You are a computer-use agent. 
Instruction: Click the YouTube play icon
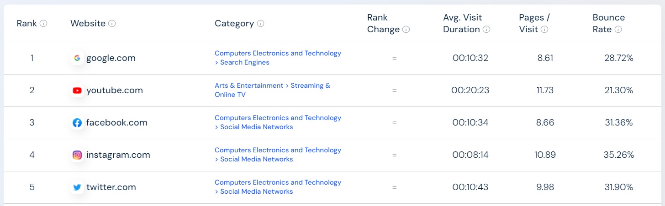pos(77,90)
